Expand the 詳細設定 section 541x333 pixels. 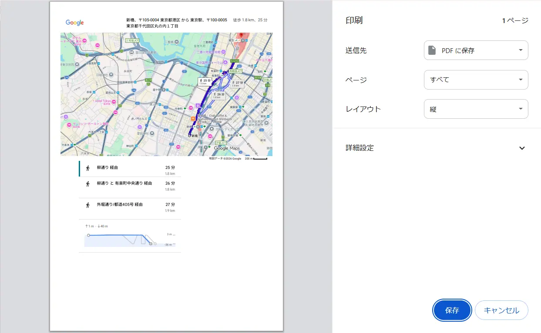pos(437,148)
